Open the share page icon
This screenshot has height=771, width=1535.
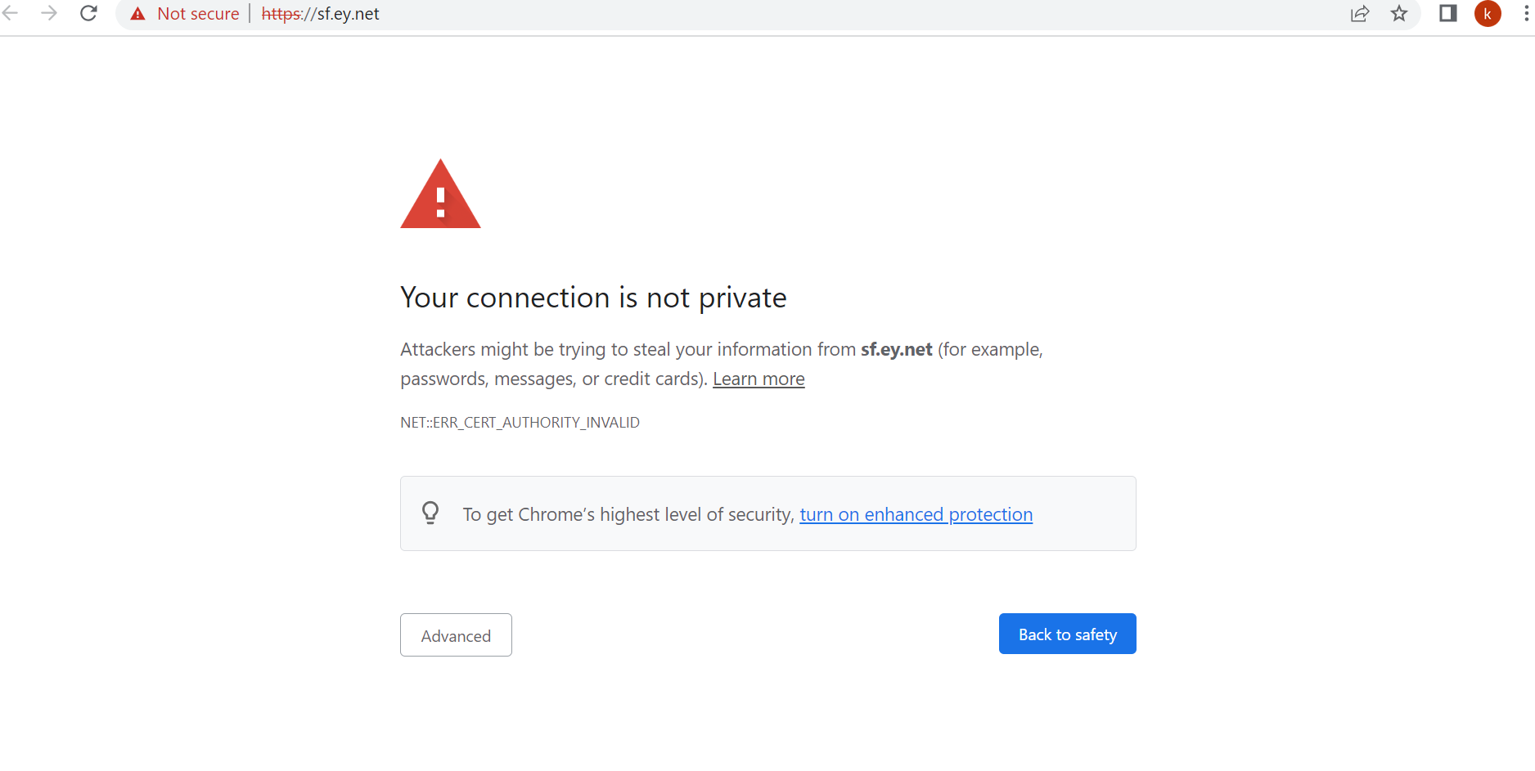click(x=1360, y=13)
